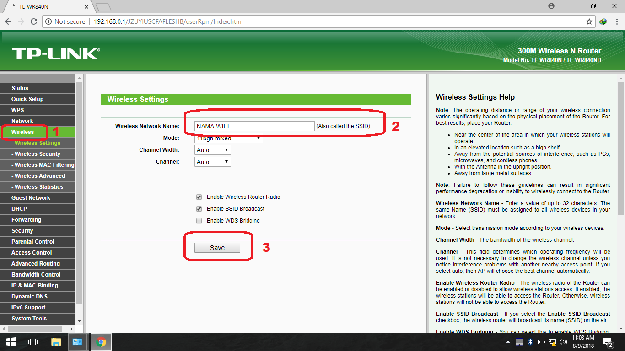The width and height of the screenshot is (625, 351).
Task: Open the taskbar clock showing 11:03 AM
Action: click(583, 342)
